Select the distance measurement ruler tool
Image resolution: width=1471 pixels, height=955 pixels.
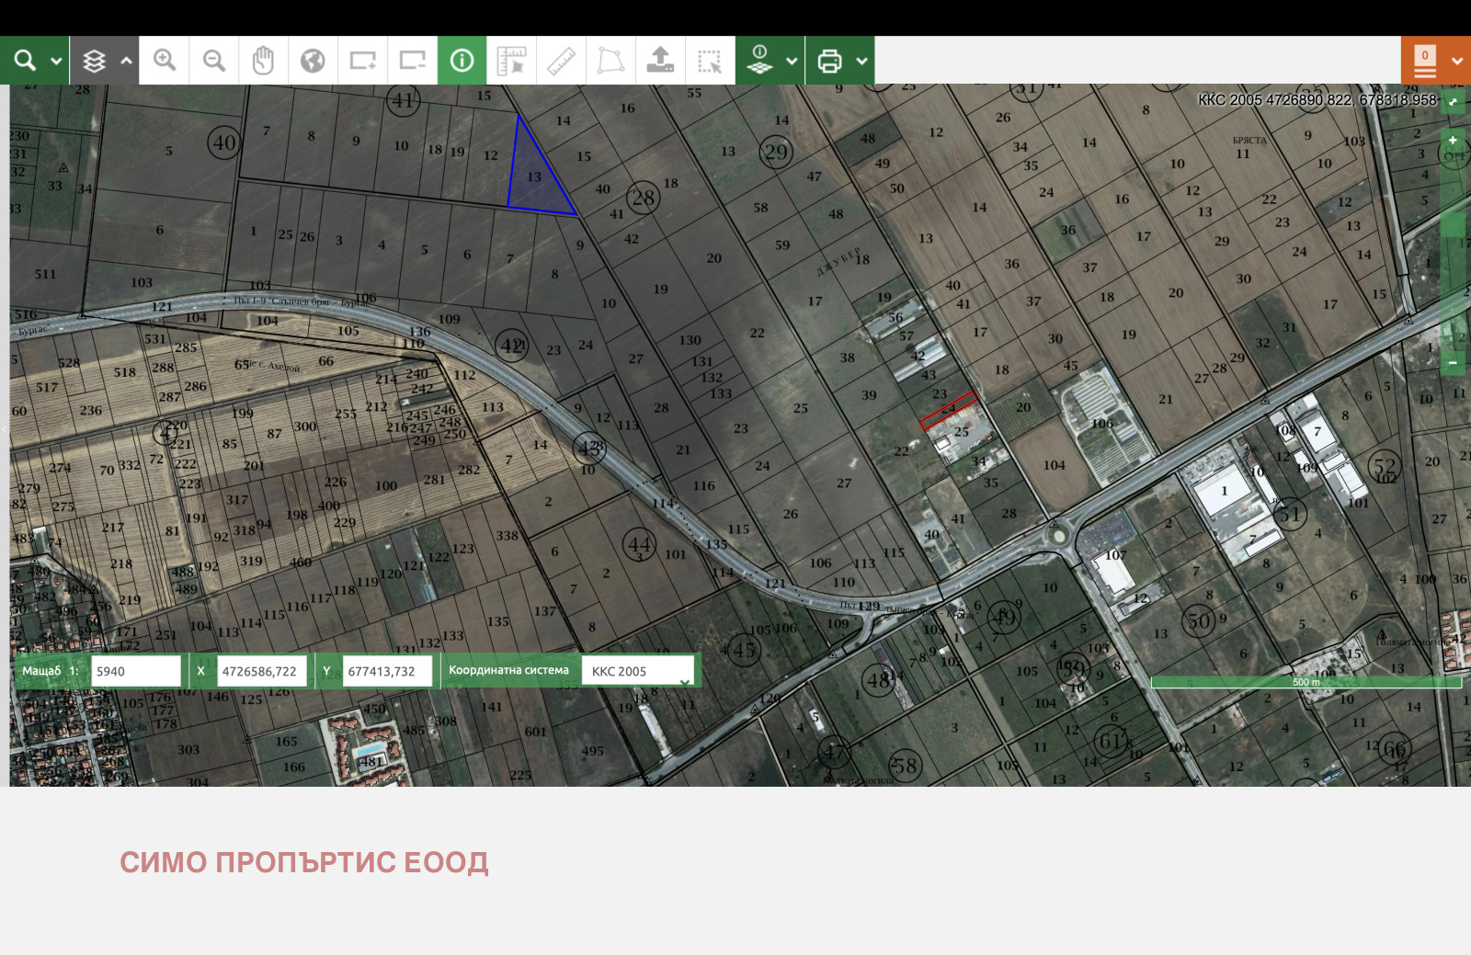(560, 60)
